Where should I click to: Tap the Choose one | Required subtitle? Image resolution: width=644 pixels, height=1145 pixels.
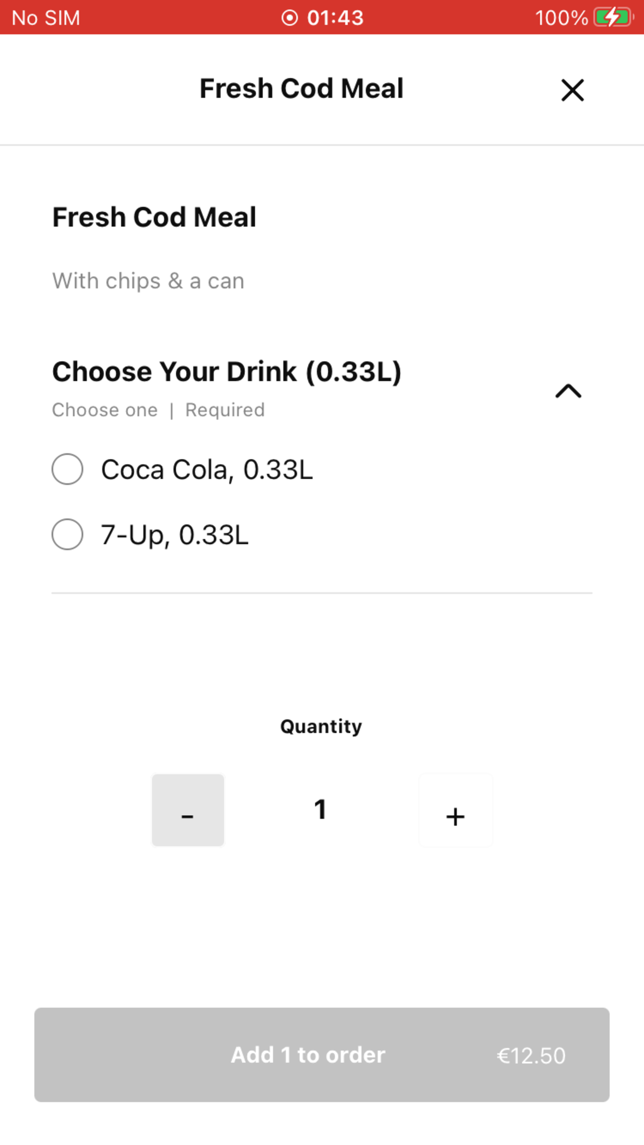tap(158, 410)
